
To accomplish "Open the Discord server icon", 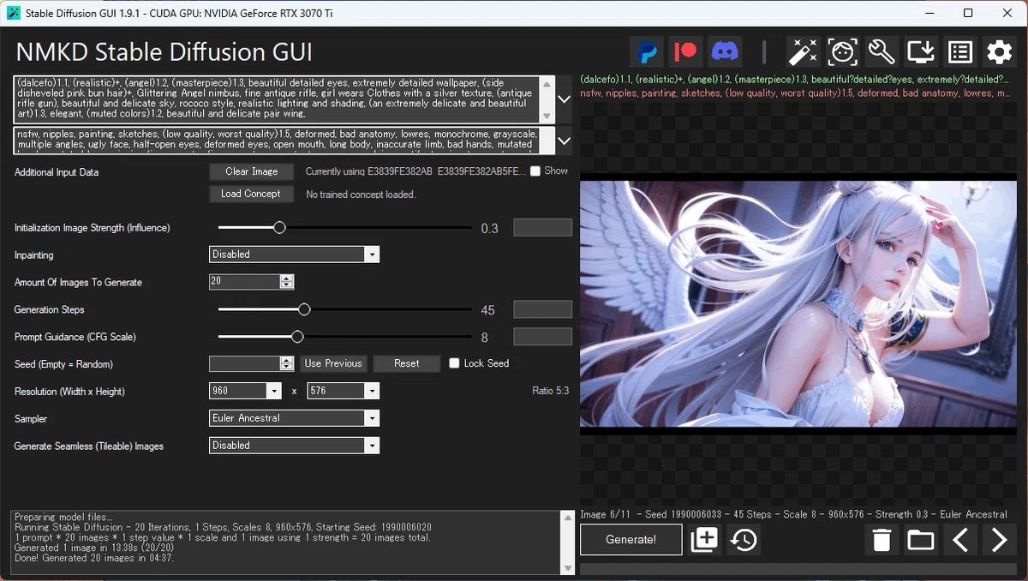I will click(x=725, y=52).
